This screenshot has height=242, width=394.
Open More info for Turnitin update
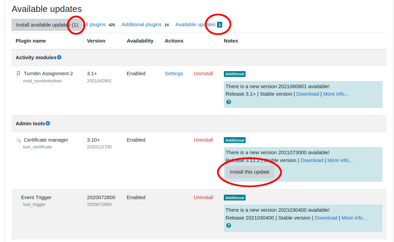[336, 94]
